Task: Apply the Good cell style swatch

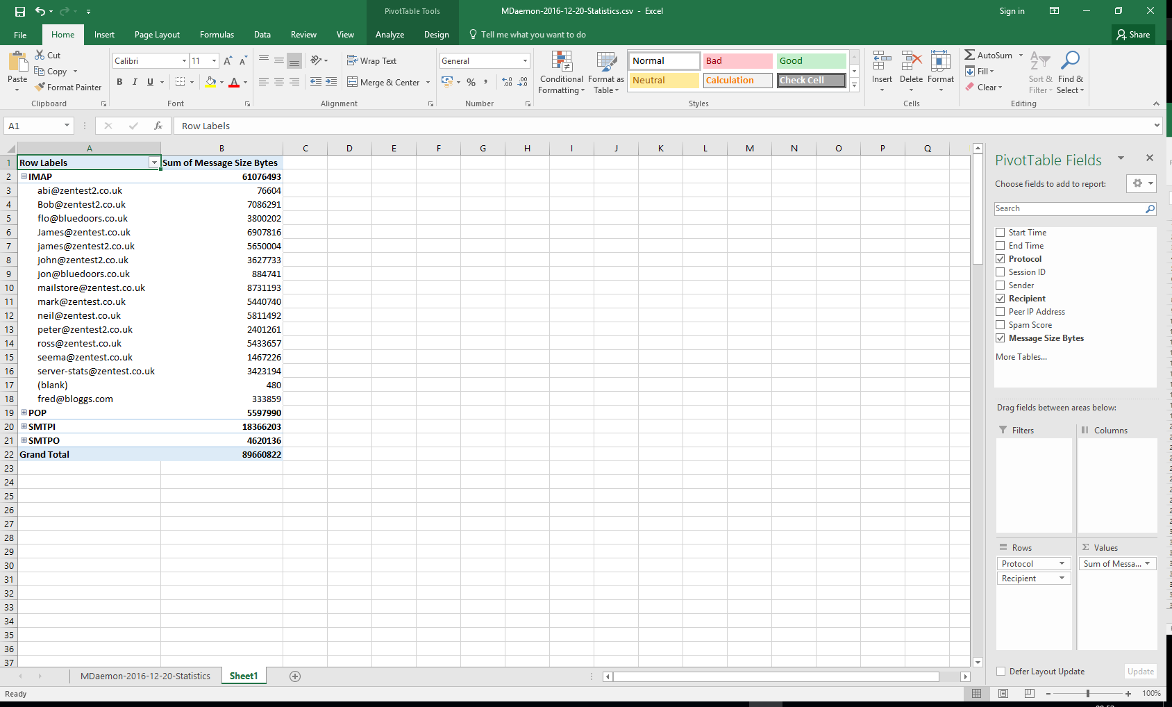Action: tap(810, 61)
